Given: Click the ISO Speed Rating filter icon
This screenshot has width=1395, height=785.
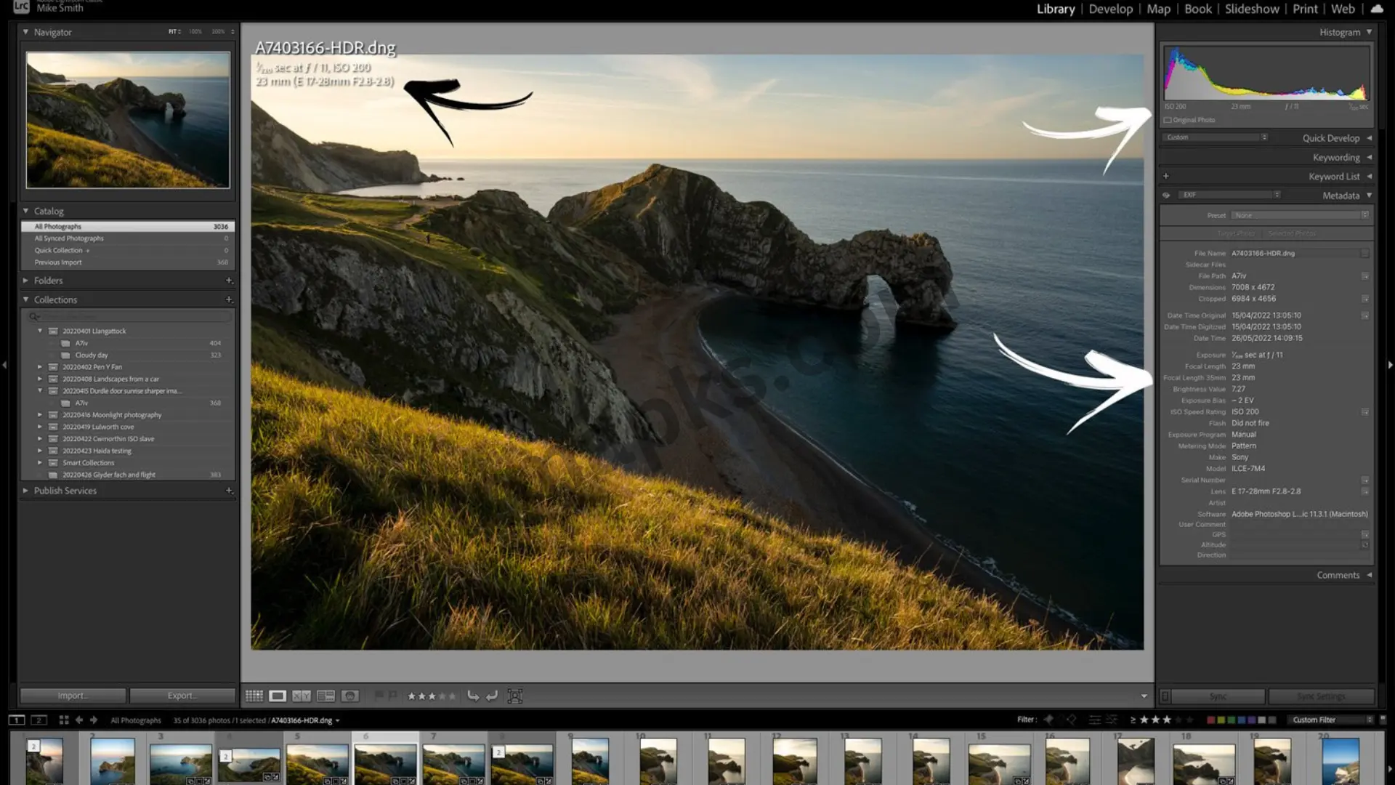Looking at the screenshot, I should click(1364, 412).
